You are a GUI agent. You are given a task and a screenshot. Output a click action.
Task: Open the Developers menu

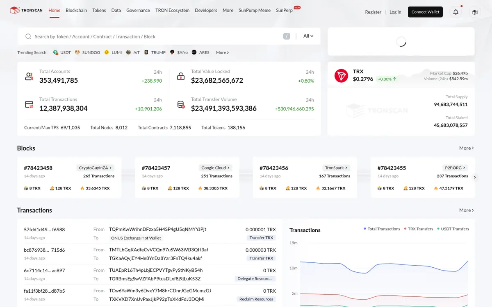tap(206, 10)
